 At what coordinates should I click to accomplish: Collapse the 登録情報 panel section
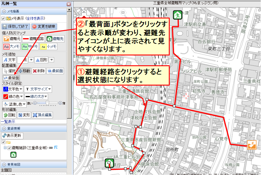[x=4, y=128]
